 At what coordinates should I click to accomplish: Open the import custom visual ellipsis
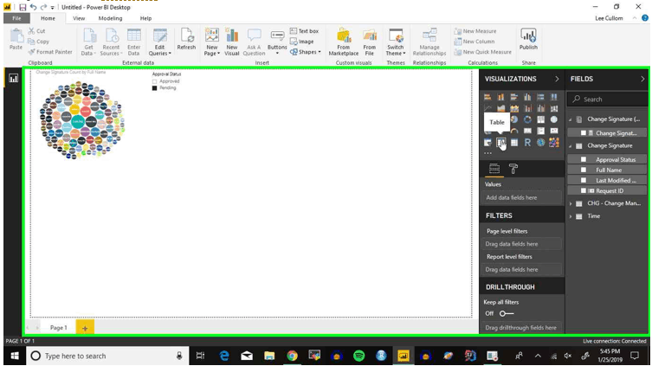pyautogui.click(x=487, y=153)
